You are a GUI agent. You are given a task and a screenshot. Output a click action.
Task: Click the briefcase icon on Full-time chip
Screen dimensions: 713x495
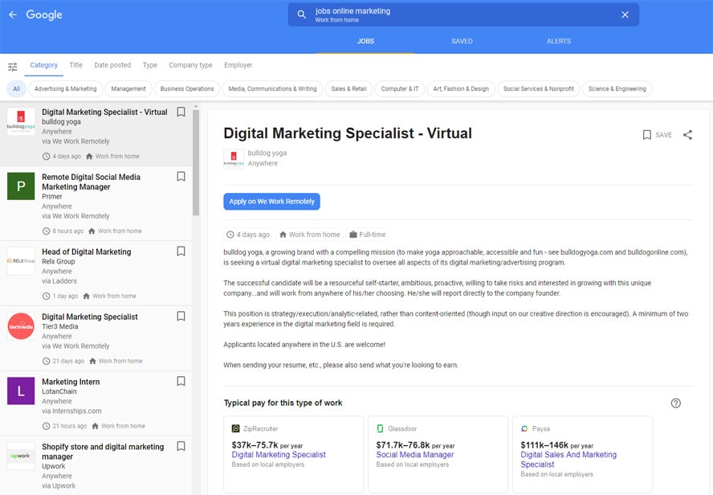point(352,235)
